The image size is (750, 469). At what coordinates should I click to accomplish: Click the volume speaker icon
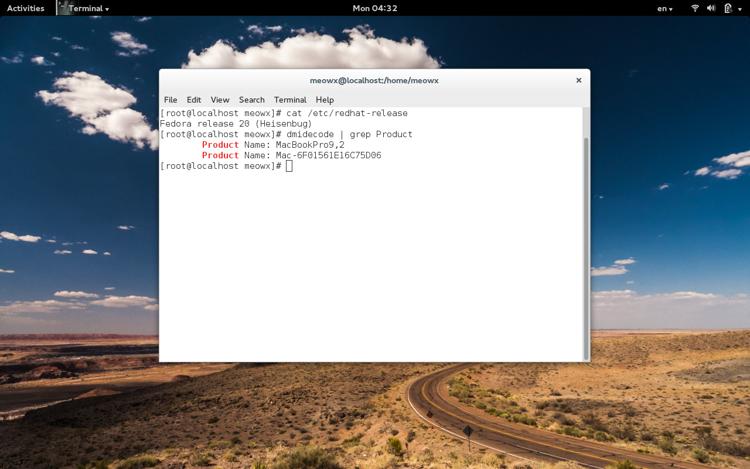711,8
